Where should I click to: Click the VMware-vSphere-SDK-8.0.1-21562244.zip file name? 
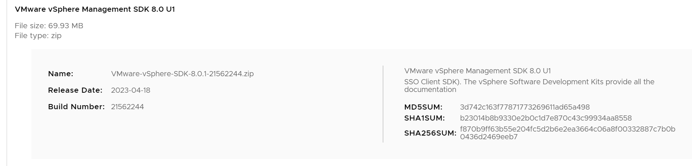182,74
